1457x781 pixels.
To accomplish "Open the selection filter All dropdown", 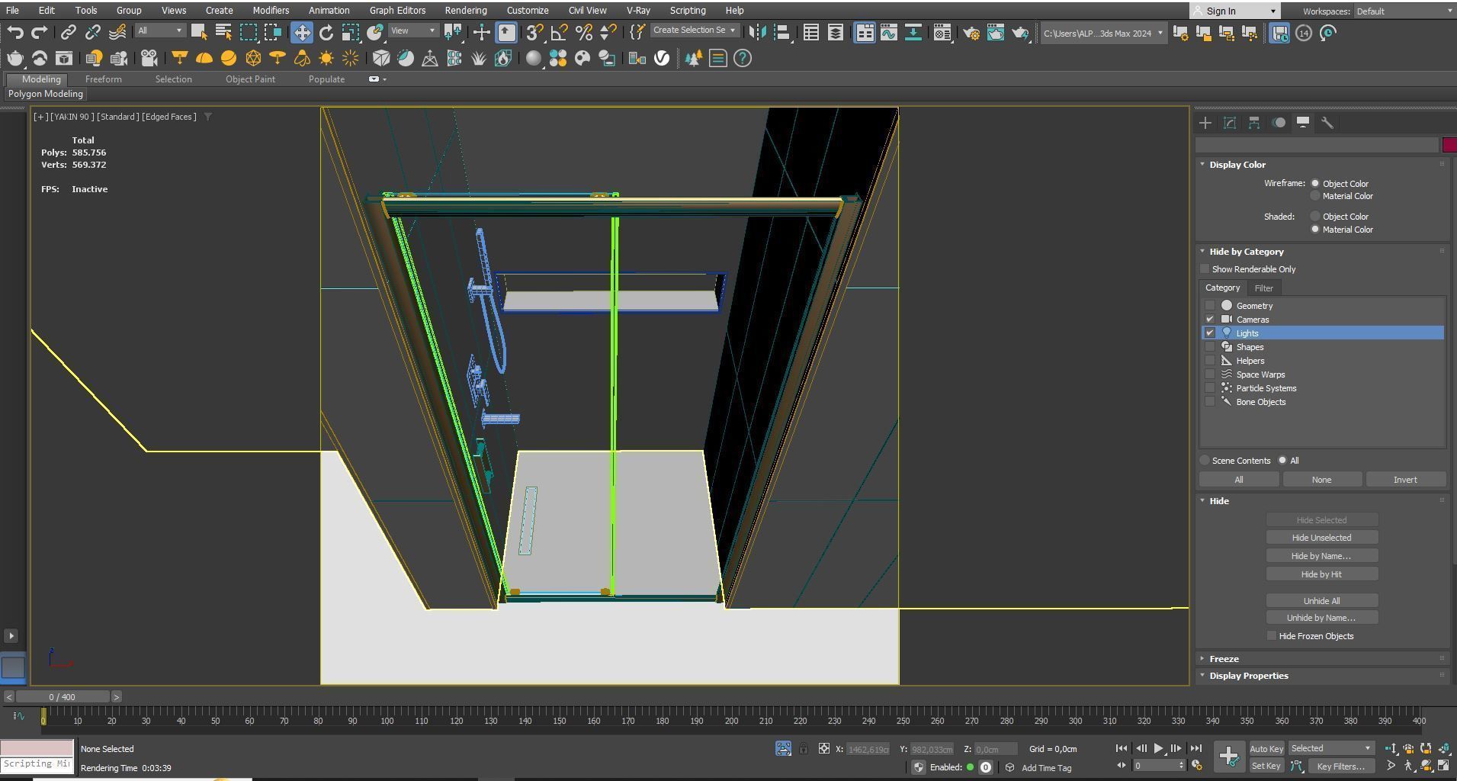I will point(160,31).
